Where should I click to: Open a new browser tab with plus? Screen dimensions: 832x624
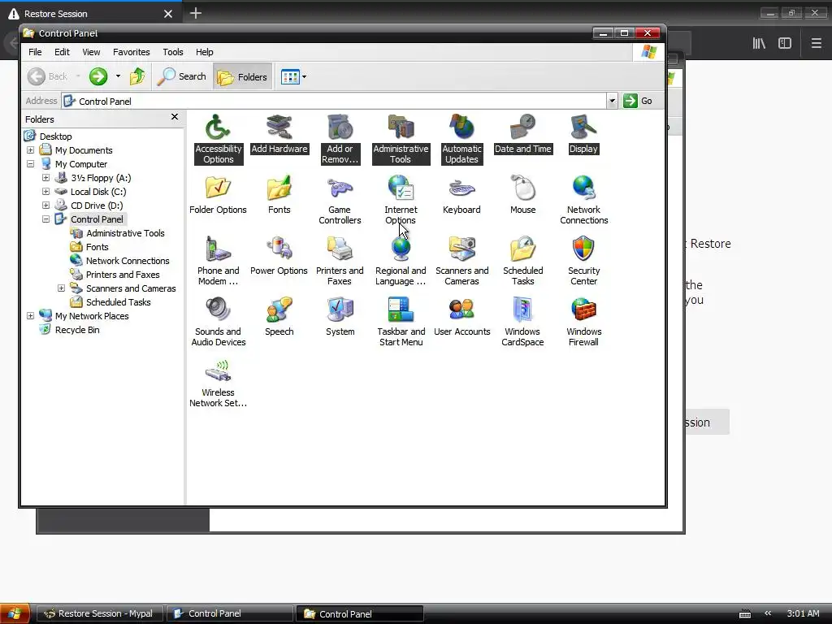(196, 13)
